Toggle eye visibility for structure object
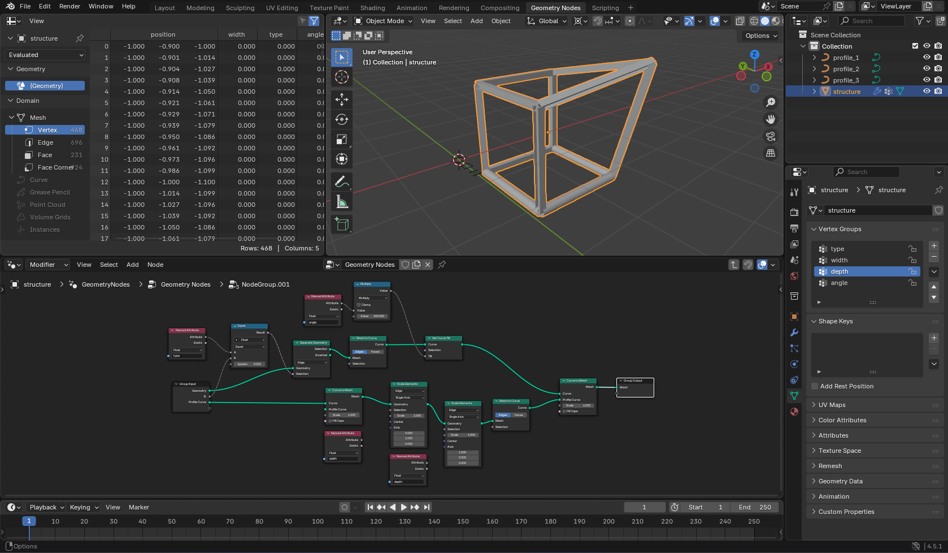This screenshot has height=553, width=948. tap(927, 92)
